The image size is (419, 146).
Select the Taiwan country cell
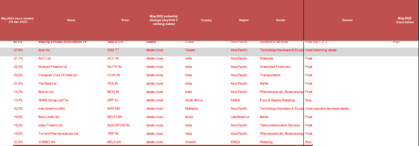190,50
